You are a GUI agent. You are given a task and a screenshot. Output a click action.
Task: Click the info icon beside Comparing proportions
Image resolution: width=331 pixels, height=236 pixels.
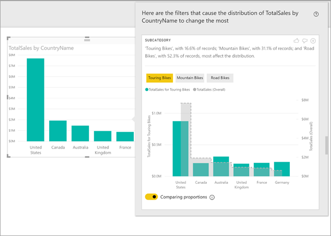(x=212, y=198)
